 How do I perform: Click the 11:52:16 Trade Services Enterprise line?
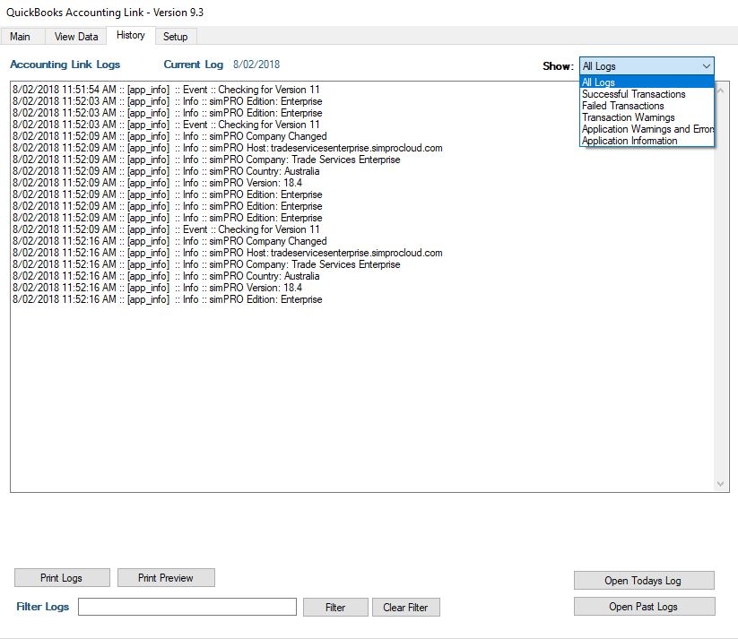coord(206,264)
